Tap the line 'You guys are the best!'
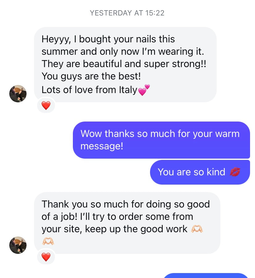The width and height of the screenshot is (255, 278). click(x=91, y=76)
